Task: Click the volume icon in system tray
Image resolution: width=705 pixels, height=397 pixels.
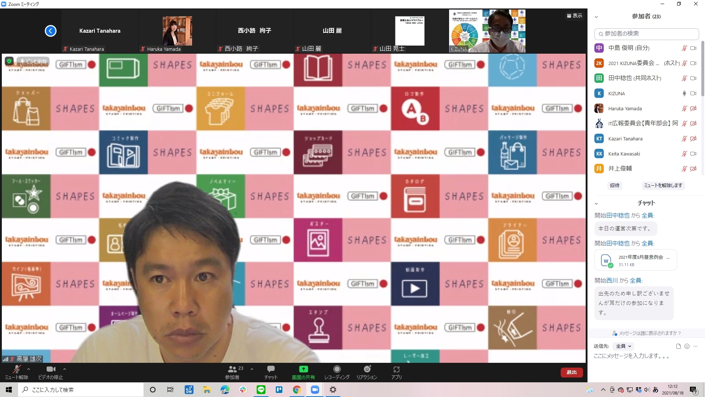Action: coord(647,390)
